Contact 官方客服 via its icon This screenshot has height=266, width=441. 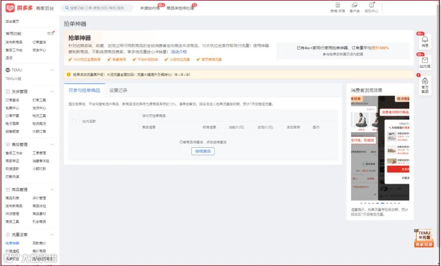pos(425,81)
